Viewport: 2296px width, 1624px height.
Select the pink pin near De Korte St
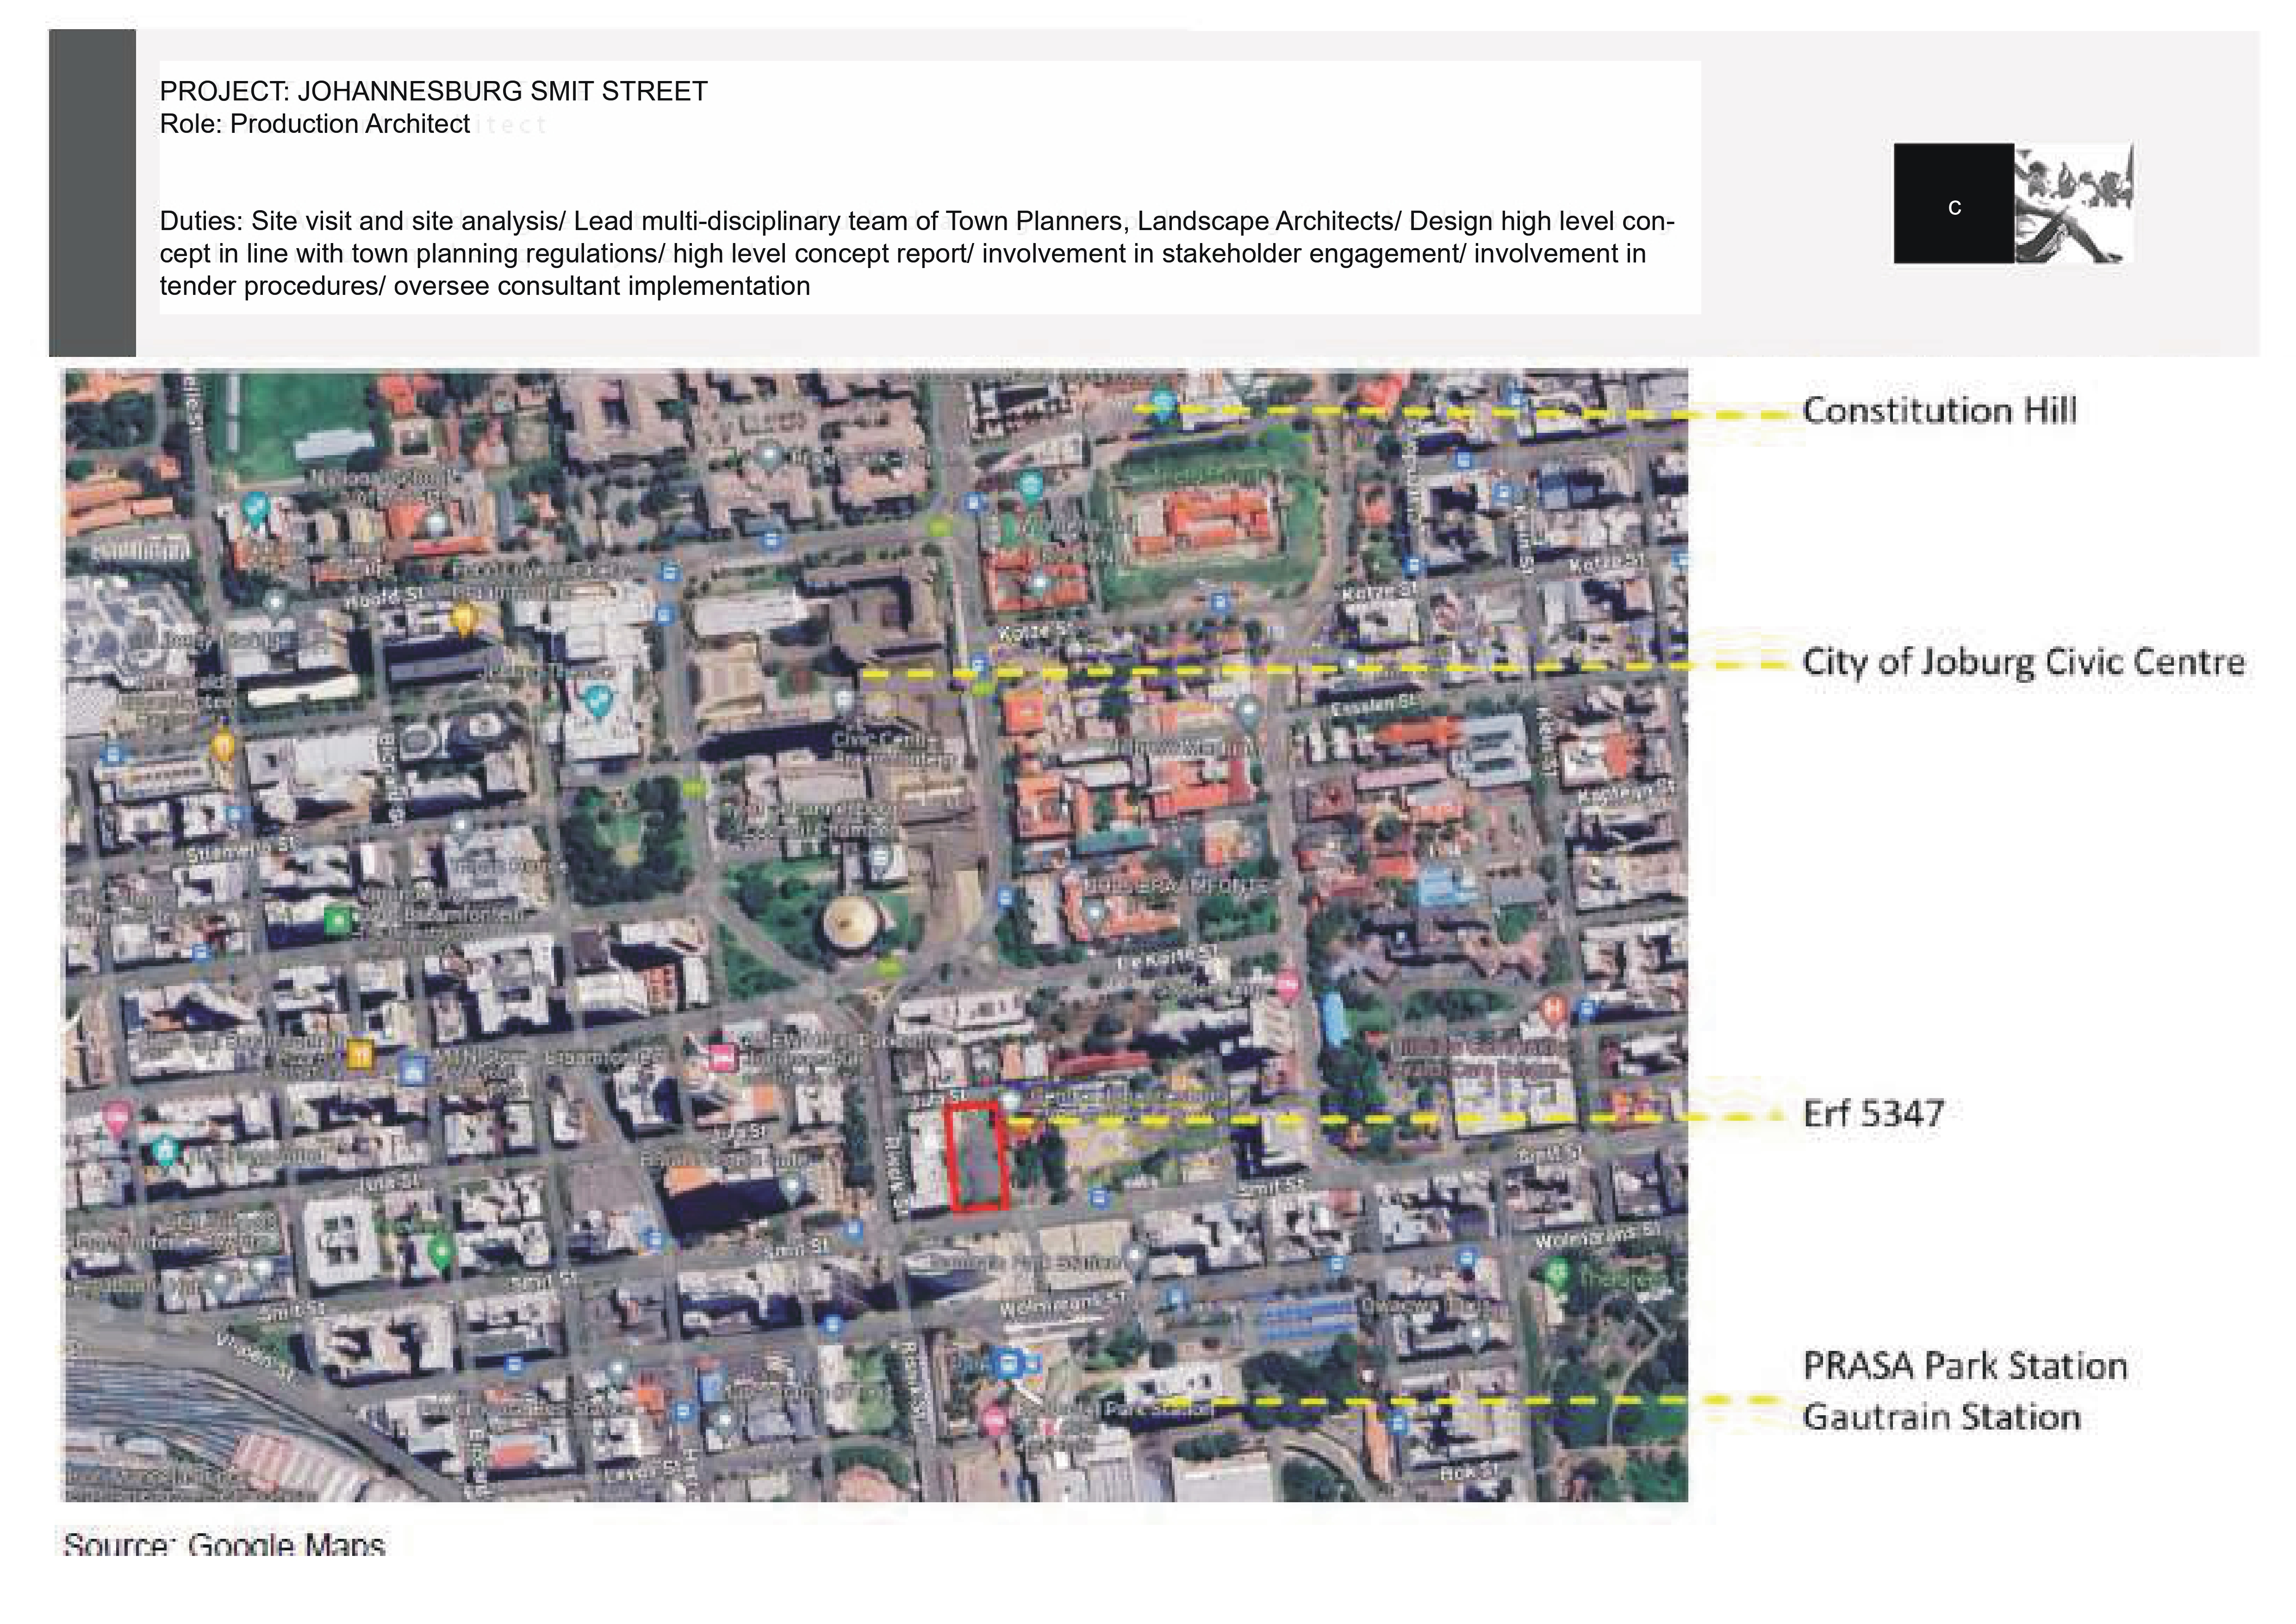(1287, 984)
